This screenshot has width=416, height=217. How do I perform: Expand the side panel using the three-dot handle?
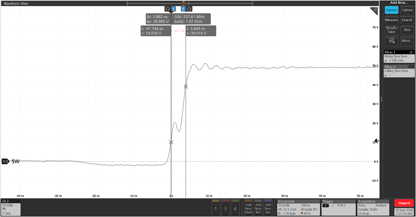pyautogui.click(x=381, y=99)
